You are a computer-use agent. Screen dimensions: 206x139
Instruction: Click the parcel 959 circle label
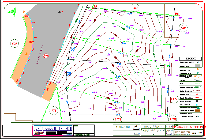(x=135, y=8)
